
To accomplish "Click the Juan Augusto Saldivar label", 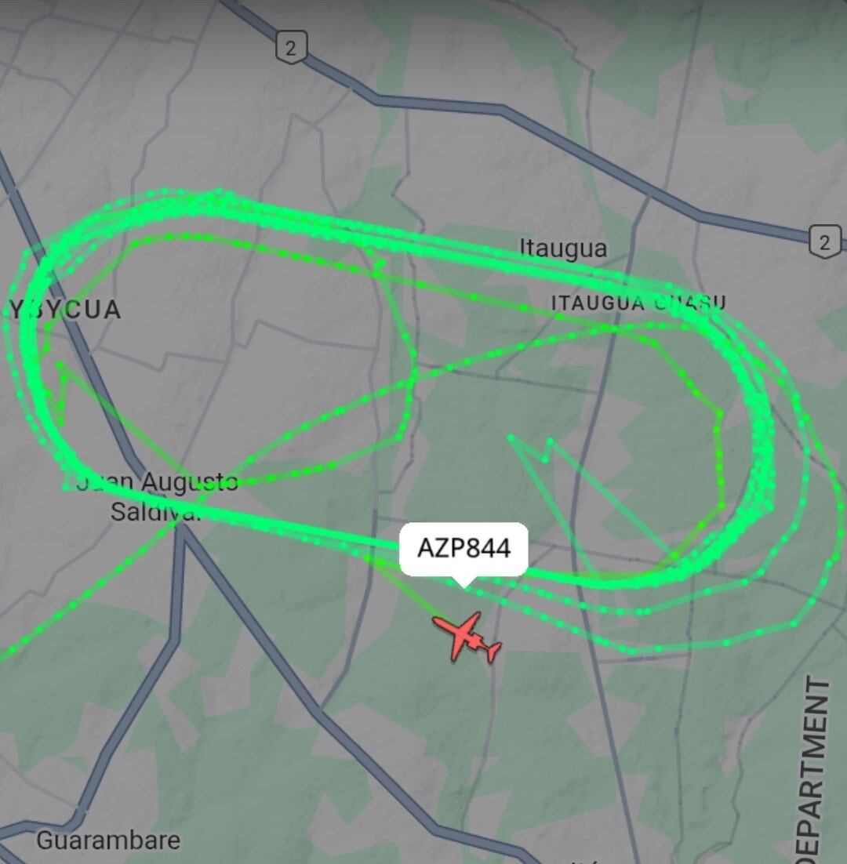I will [x=156, y=496].
